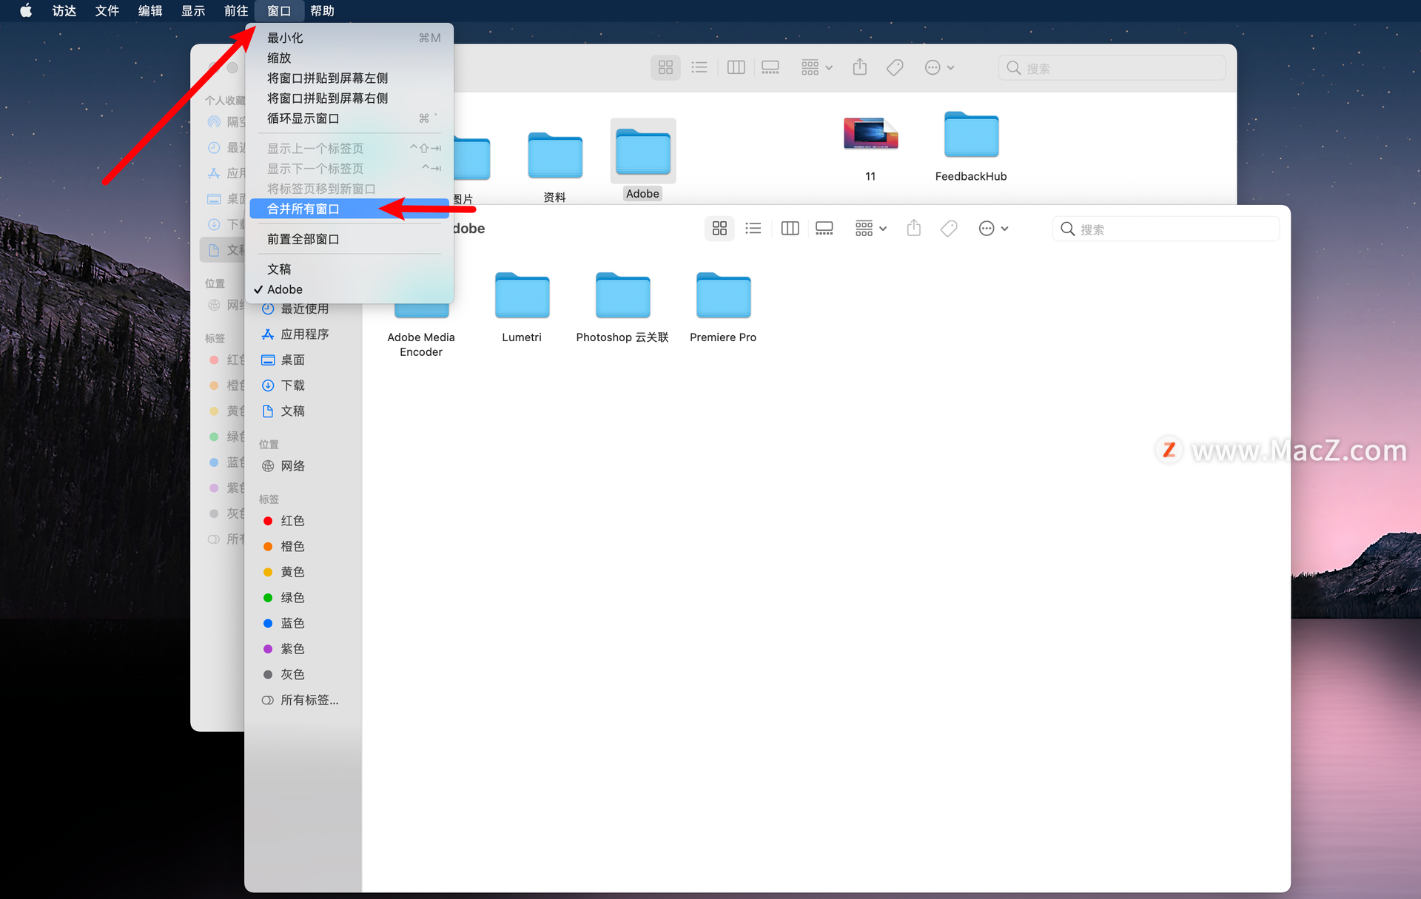Click the search field in Adobe window
The height and width of the screenshot is (899, 1421).
tap(1166, 229)
